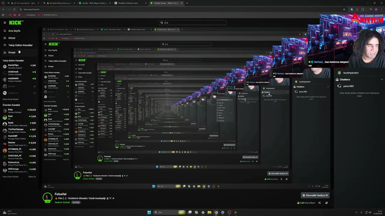Switch to the Tüm Siparişlerim tab
The image size is (385, 216).
(x=23, y=3)
